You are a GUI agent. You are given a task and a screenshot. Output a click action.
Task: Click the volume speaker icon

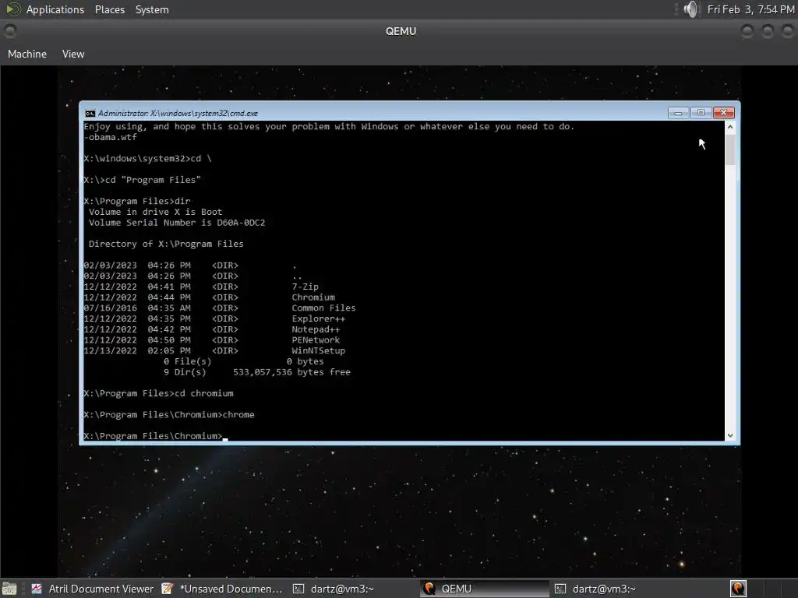tap(690, 9)
